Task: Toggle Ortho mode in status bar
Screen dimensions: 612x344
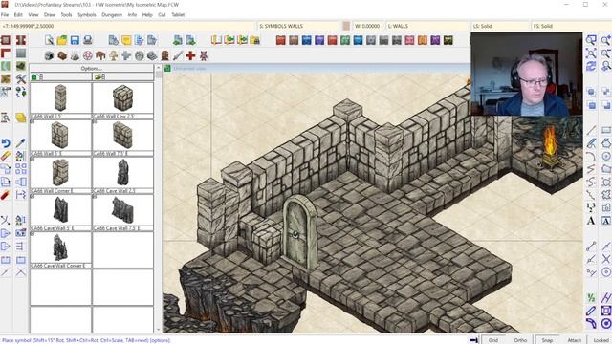Action: click(x=520, y=340)
